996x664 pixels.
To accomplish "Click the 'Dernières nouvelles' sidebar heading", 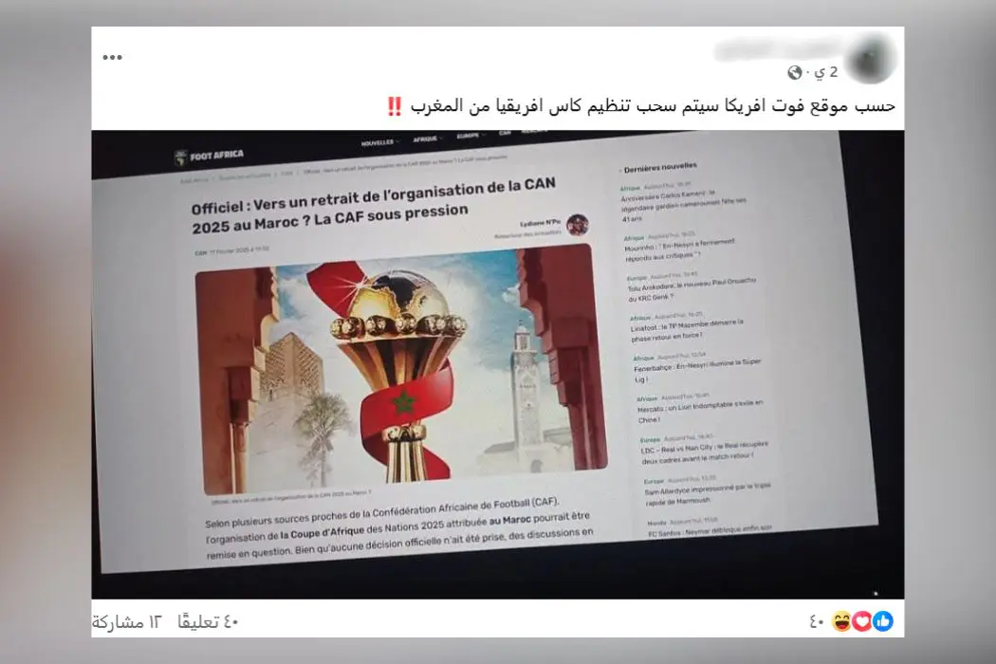I will 659,168.
